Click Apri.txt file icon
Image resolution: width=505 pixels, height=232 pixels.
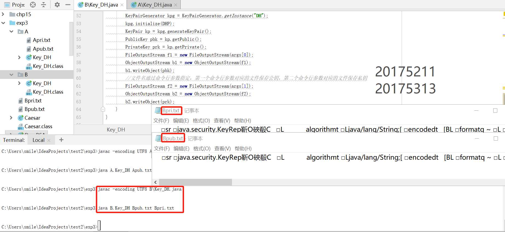pos(29,40)
